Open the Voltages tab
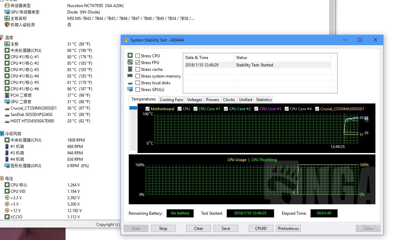Image resolution: width=393 pixels, height=240 pixels. 195,100
